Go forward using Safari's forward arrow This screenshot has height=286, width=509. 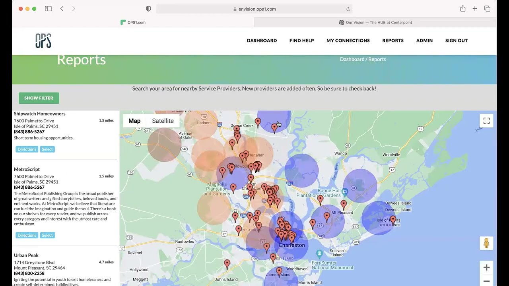pos(74,9)
